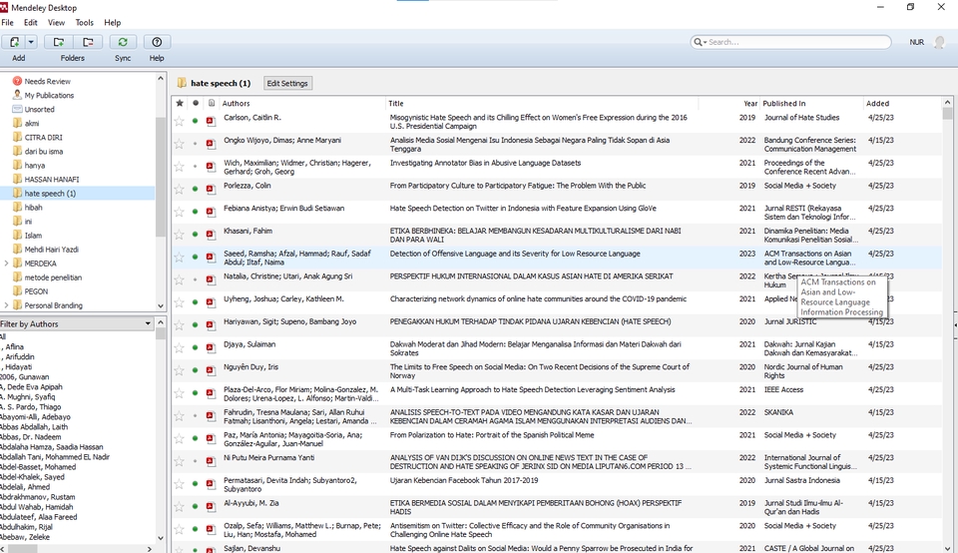This screenshot has height=553, width=958.
Task: Sort by the PDF attachment column header
Action: 211,103
